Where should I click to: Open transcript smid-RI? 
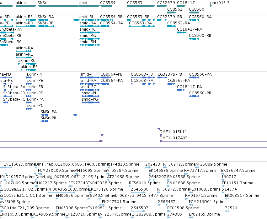(x=86, y=17)
